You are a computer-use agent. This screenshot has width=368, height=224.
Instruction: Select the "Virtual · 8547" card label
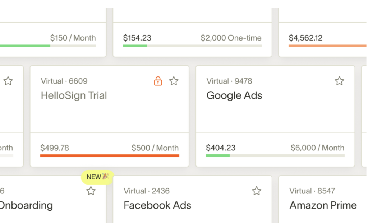click(x=312, y=191)
